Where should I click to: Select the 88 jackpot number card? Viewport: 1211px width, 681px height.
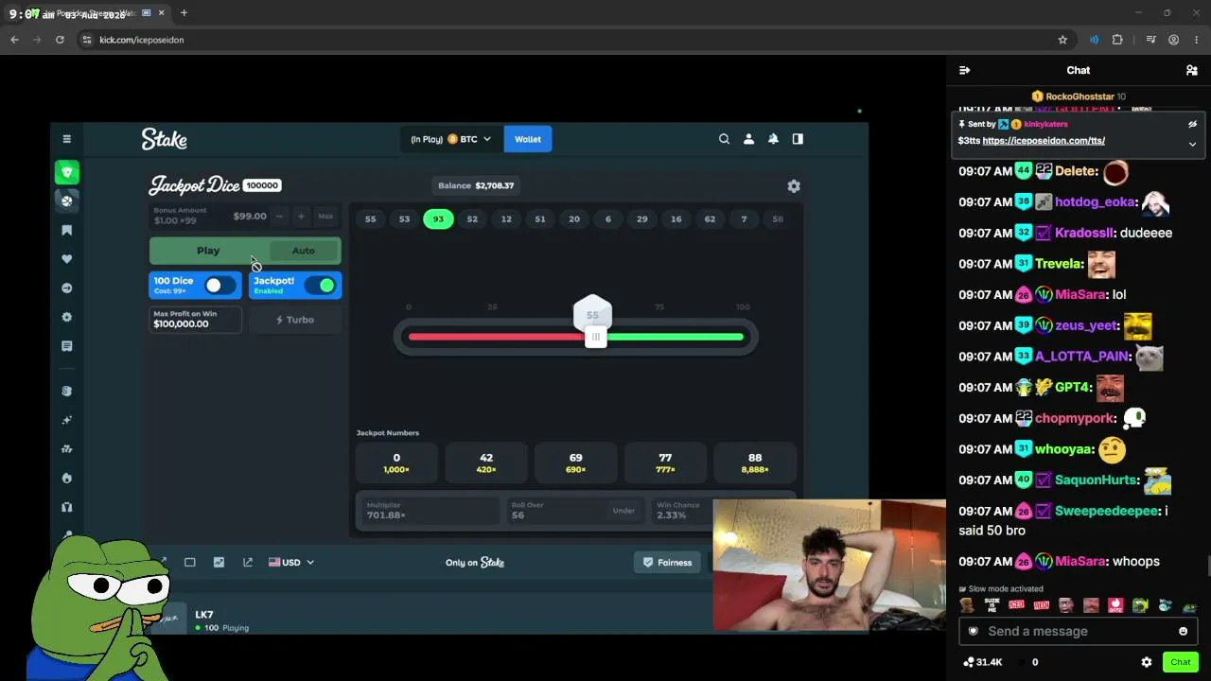click(755, 463)
